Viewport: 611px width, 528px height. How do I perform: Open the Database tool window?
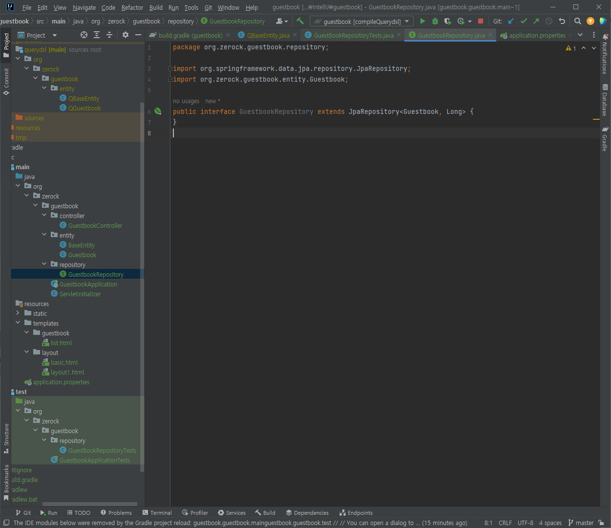[x=605, y=100]
